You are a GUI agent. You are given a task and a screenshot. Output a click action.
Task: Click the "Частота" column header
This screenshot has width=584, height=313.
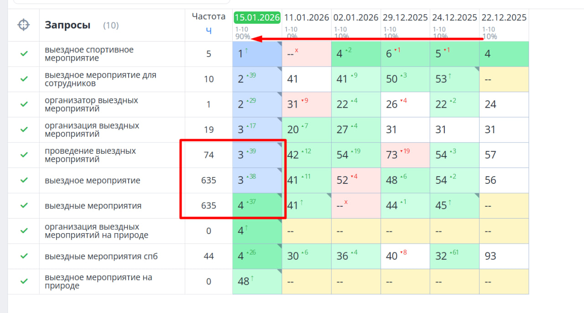coord(209,17)
